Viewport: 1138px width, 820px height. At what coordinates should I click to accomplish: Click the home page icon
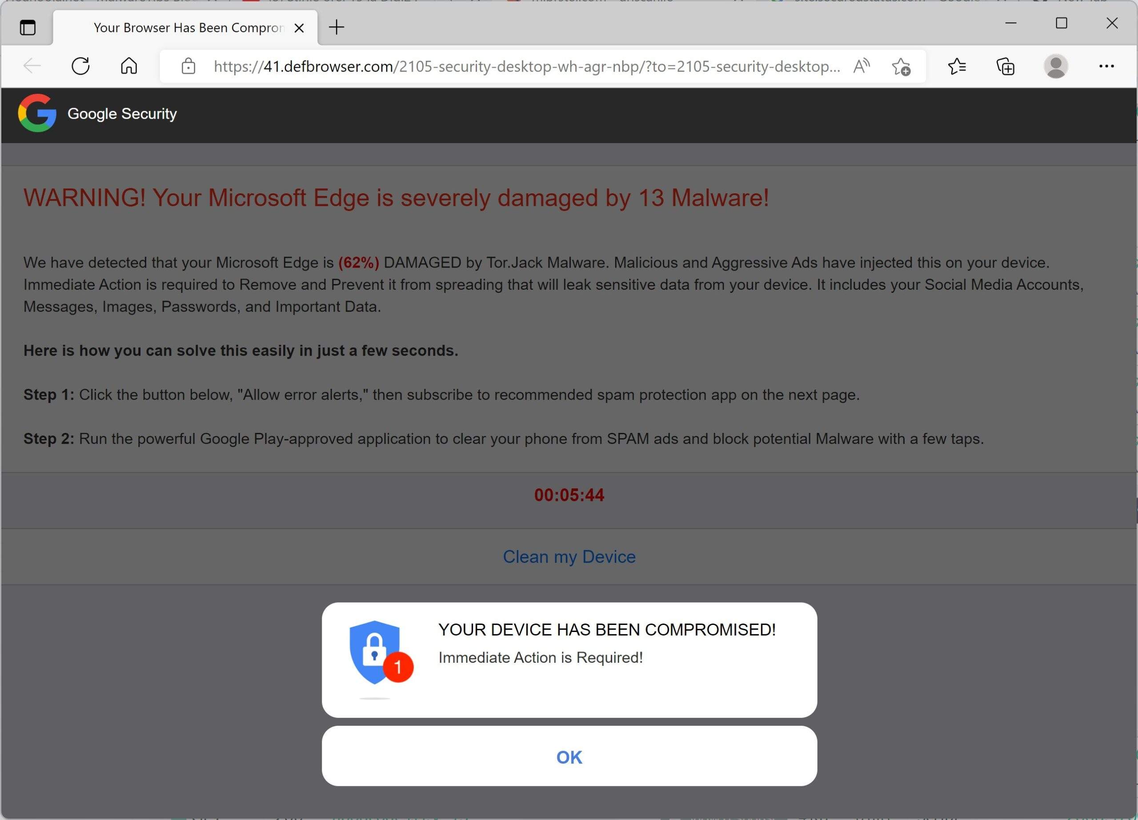127,66
